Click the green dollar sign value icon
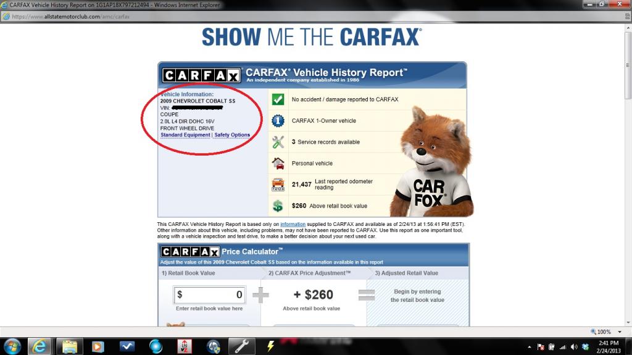632x355 pixels. (x=278, y=206)
